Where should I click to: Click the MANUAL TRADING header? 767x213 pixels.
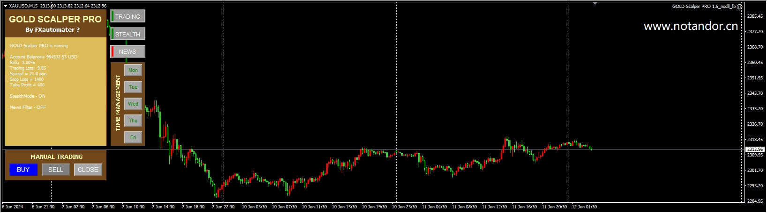point(56,157)
